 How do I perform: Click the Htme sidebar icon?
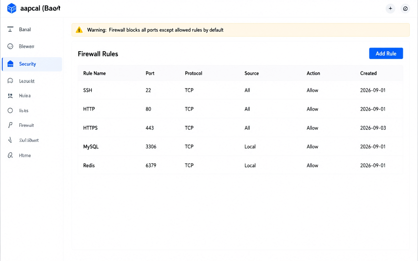pyautogui.click(x=10, y=155)
